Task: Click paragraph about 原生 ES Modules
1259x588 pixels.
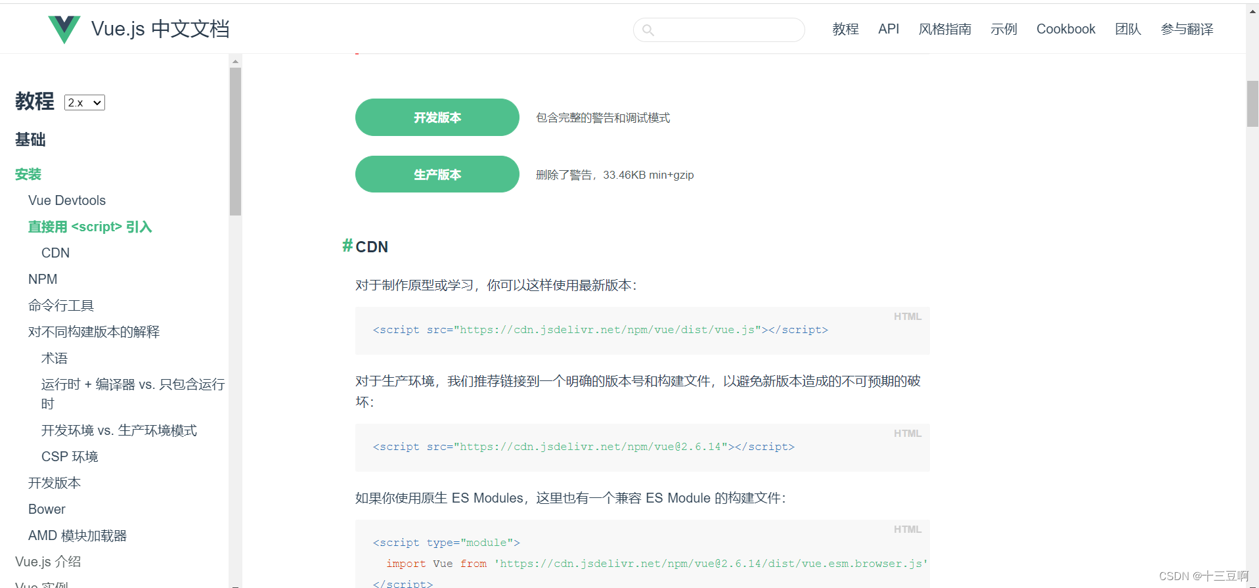Action: tap(571, 498)
